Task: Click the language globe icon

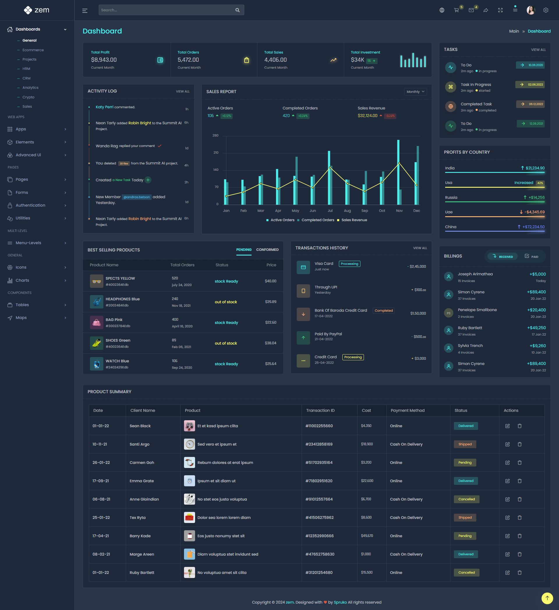Action: [x=442, y=10]
